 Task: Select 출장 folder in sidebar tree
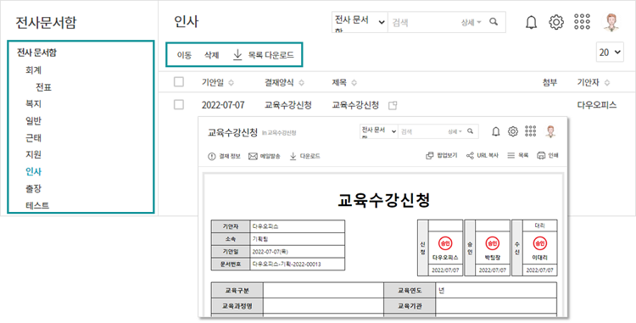[x=34, y=188]
